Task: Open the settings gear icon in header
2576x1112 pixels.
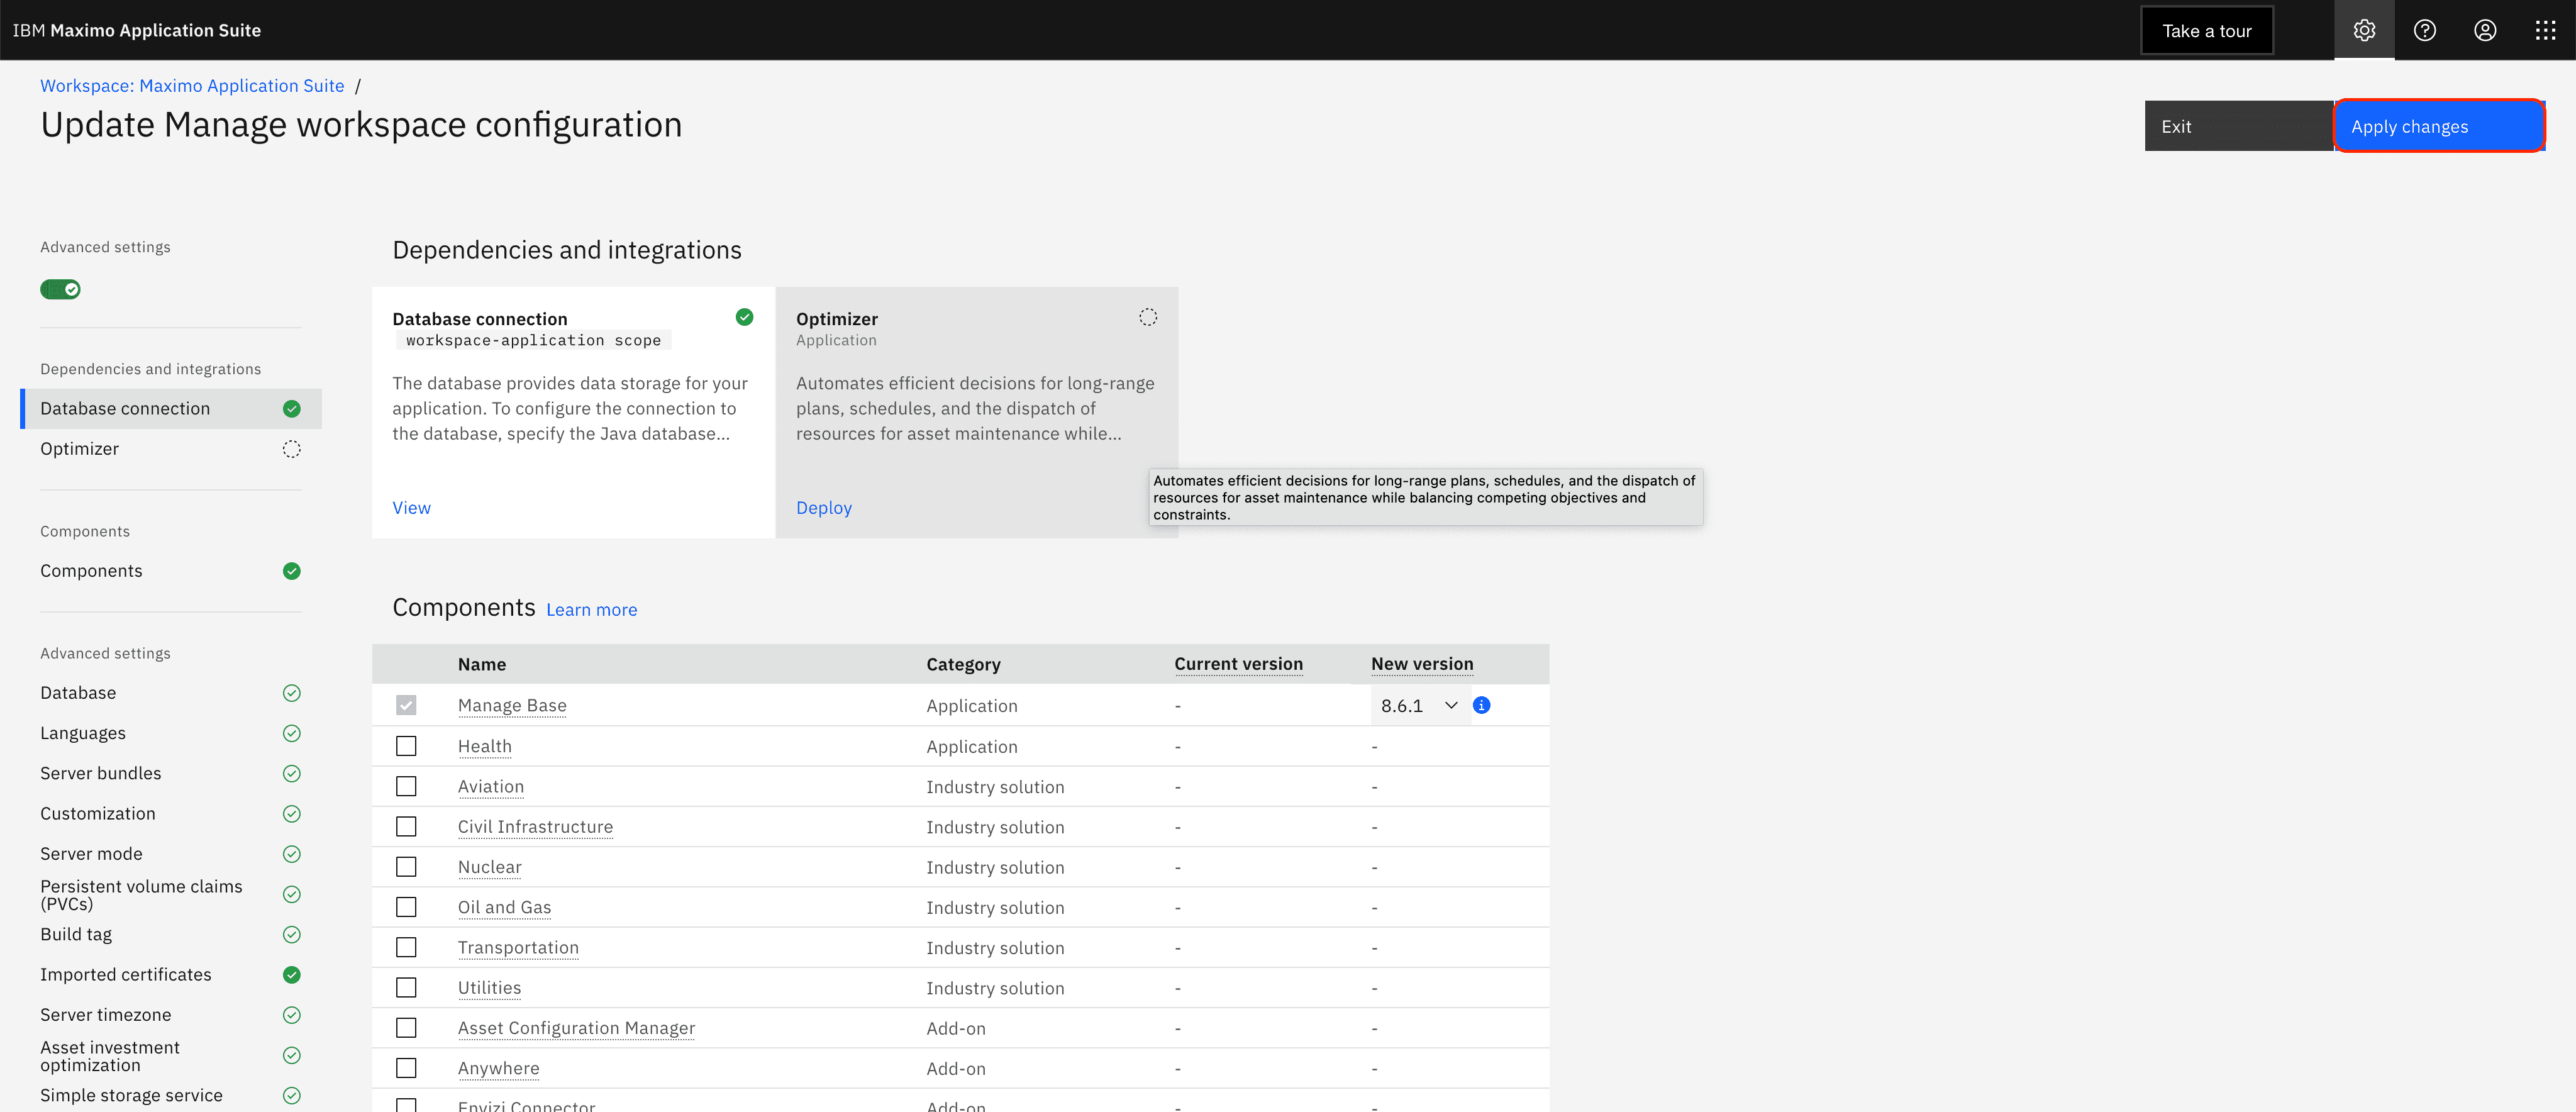Action: (x=2364, y=30)
